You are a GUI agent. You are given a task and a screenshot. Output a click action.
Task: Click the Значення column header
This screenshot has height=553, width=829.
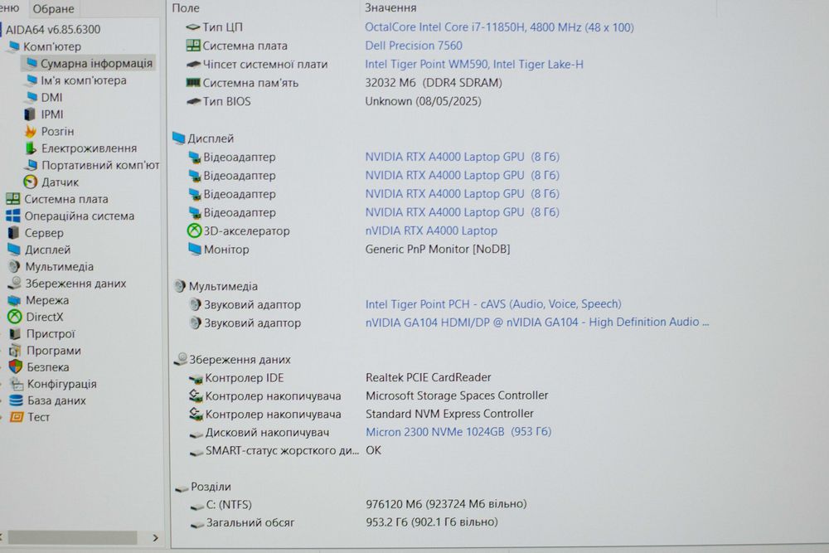(390, 8)
